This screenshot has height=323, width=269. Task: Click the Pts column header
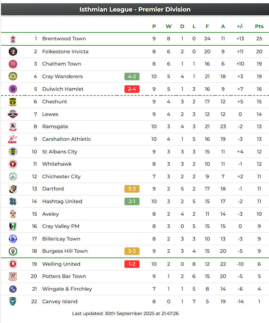(x=259, y=26)
